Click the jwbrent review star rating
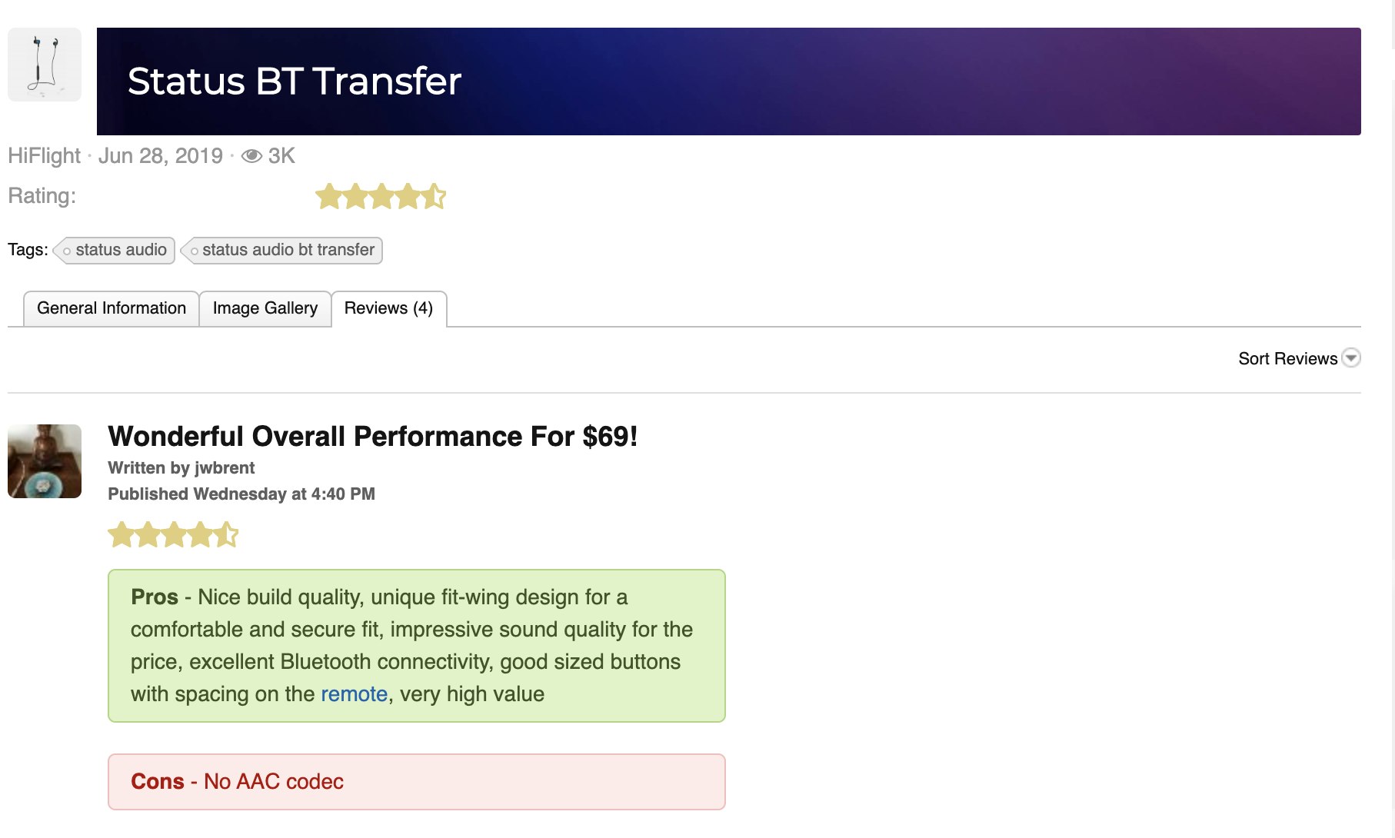The image size is (1395, 838). [173, 534]
